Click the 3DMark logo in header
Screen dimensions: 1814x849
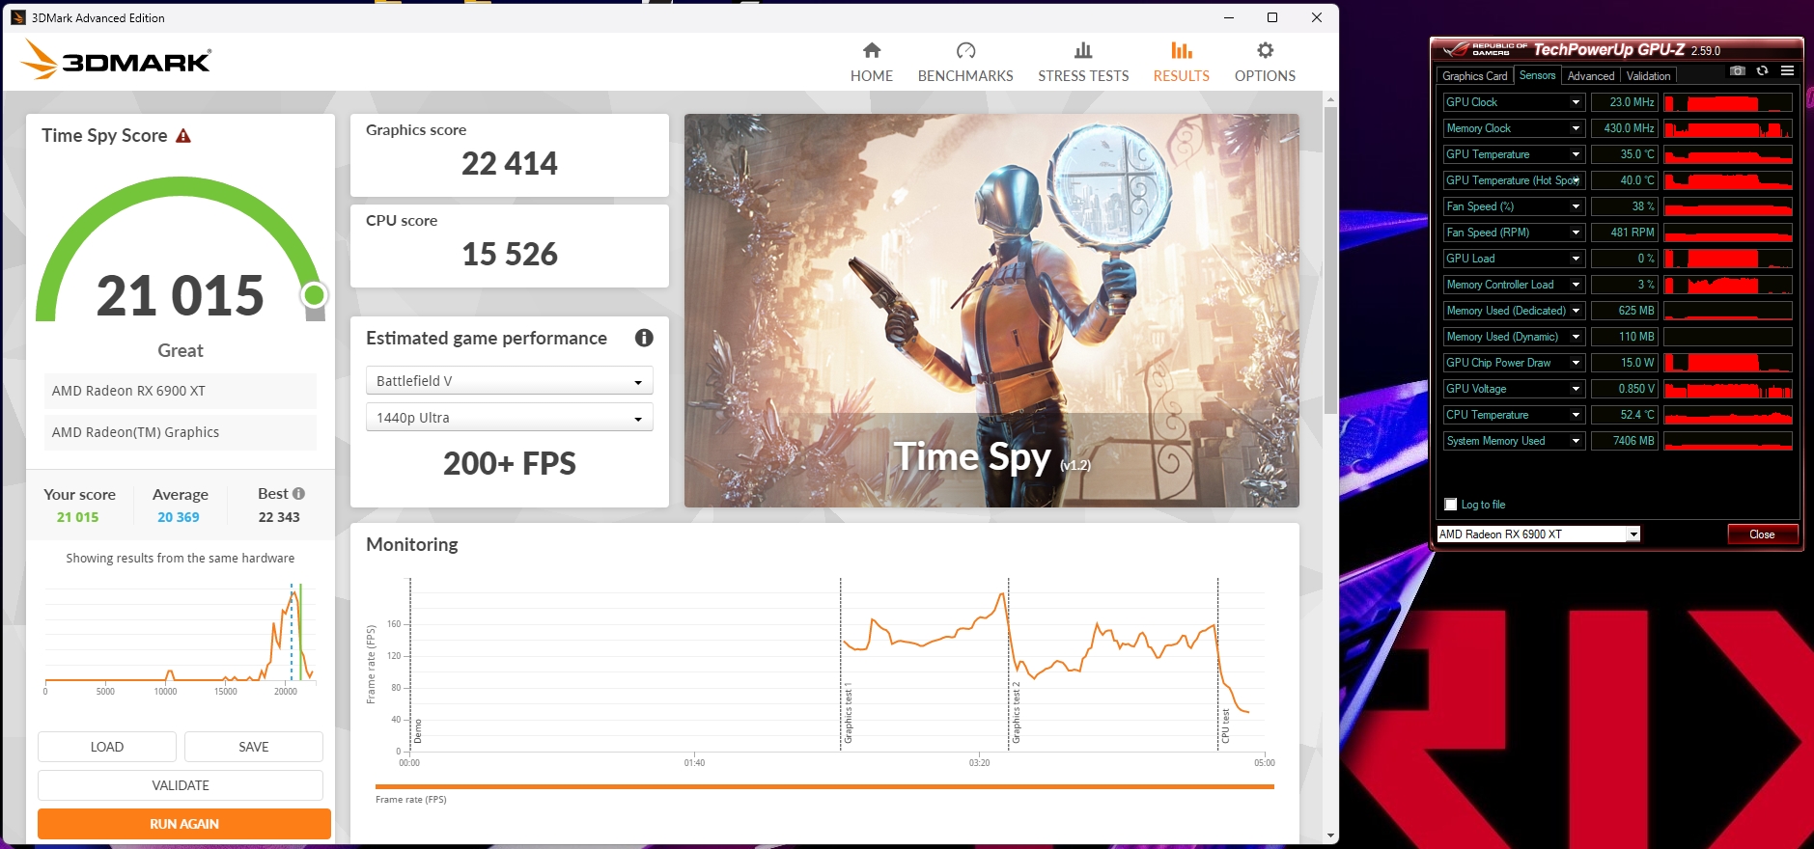(116, 60)
